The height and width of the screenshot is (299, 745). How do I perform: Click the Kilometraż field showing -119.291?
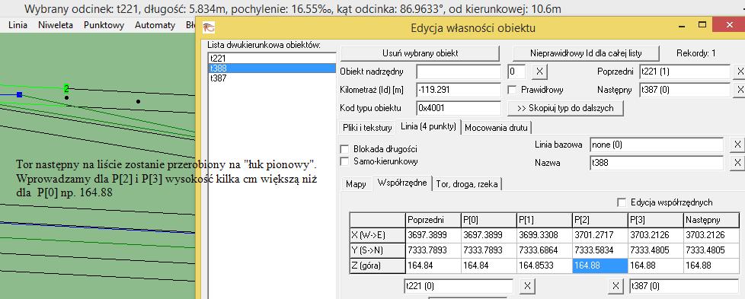[x=459, y=90]
